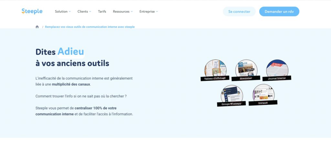Expand the Solution chevron arrow
The image size is (331, 160).
click(70, 12)
